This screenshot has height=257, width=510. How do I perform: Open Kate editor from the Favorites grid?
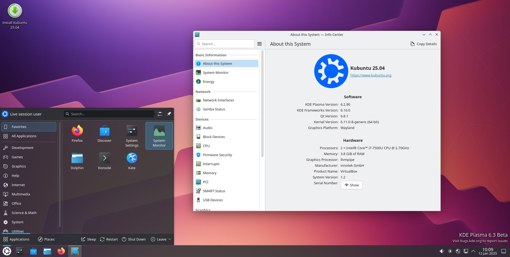132,161
